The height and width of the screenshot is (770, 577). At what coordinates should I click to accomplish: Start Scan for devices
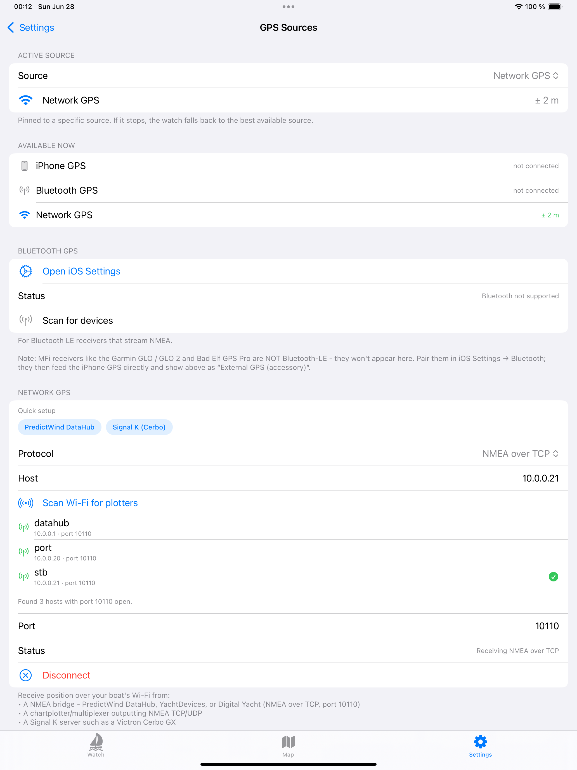(x=288, y=320)
